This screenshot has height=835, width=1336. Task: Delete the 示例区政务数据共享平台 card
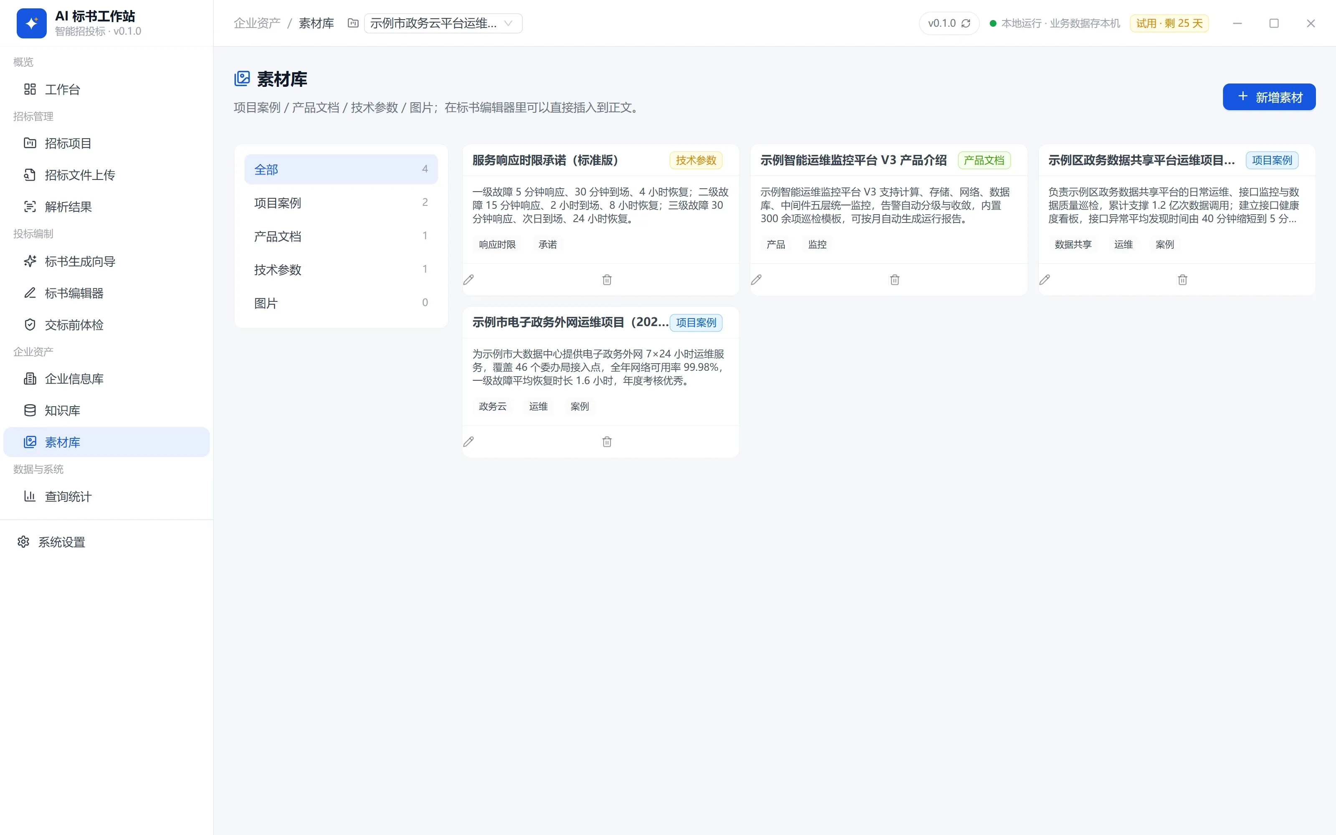tap(1182, 279)
